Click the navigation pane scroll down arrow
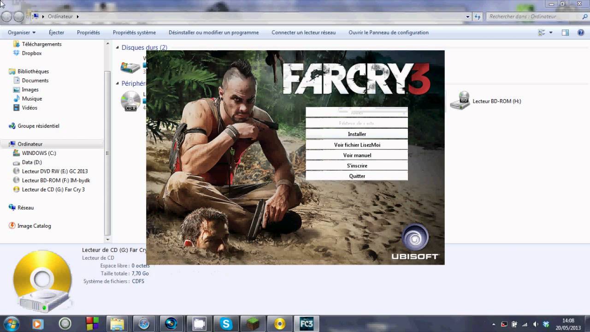Screen dimensions: 590x332 click(x=108, y=240)
